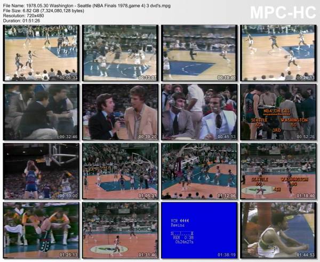Viewport: 320px width, 262px height.
Task: Select the thumbnail timestamped 00:13:07
Action: tap(120, 53)
